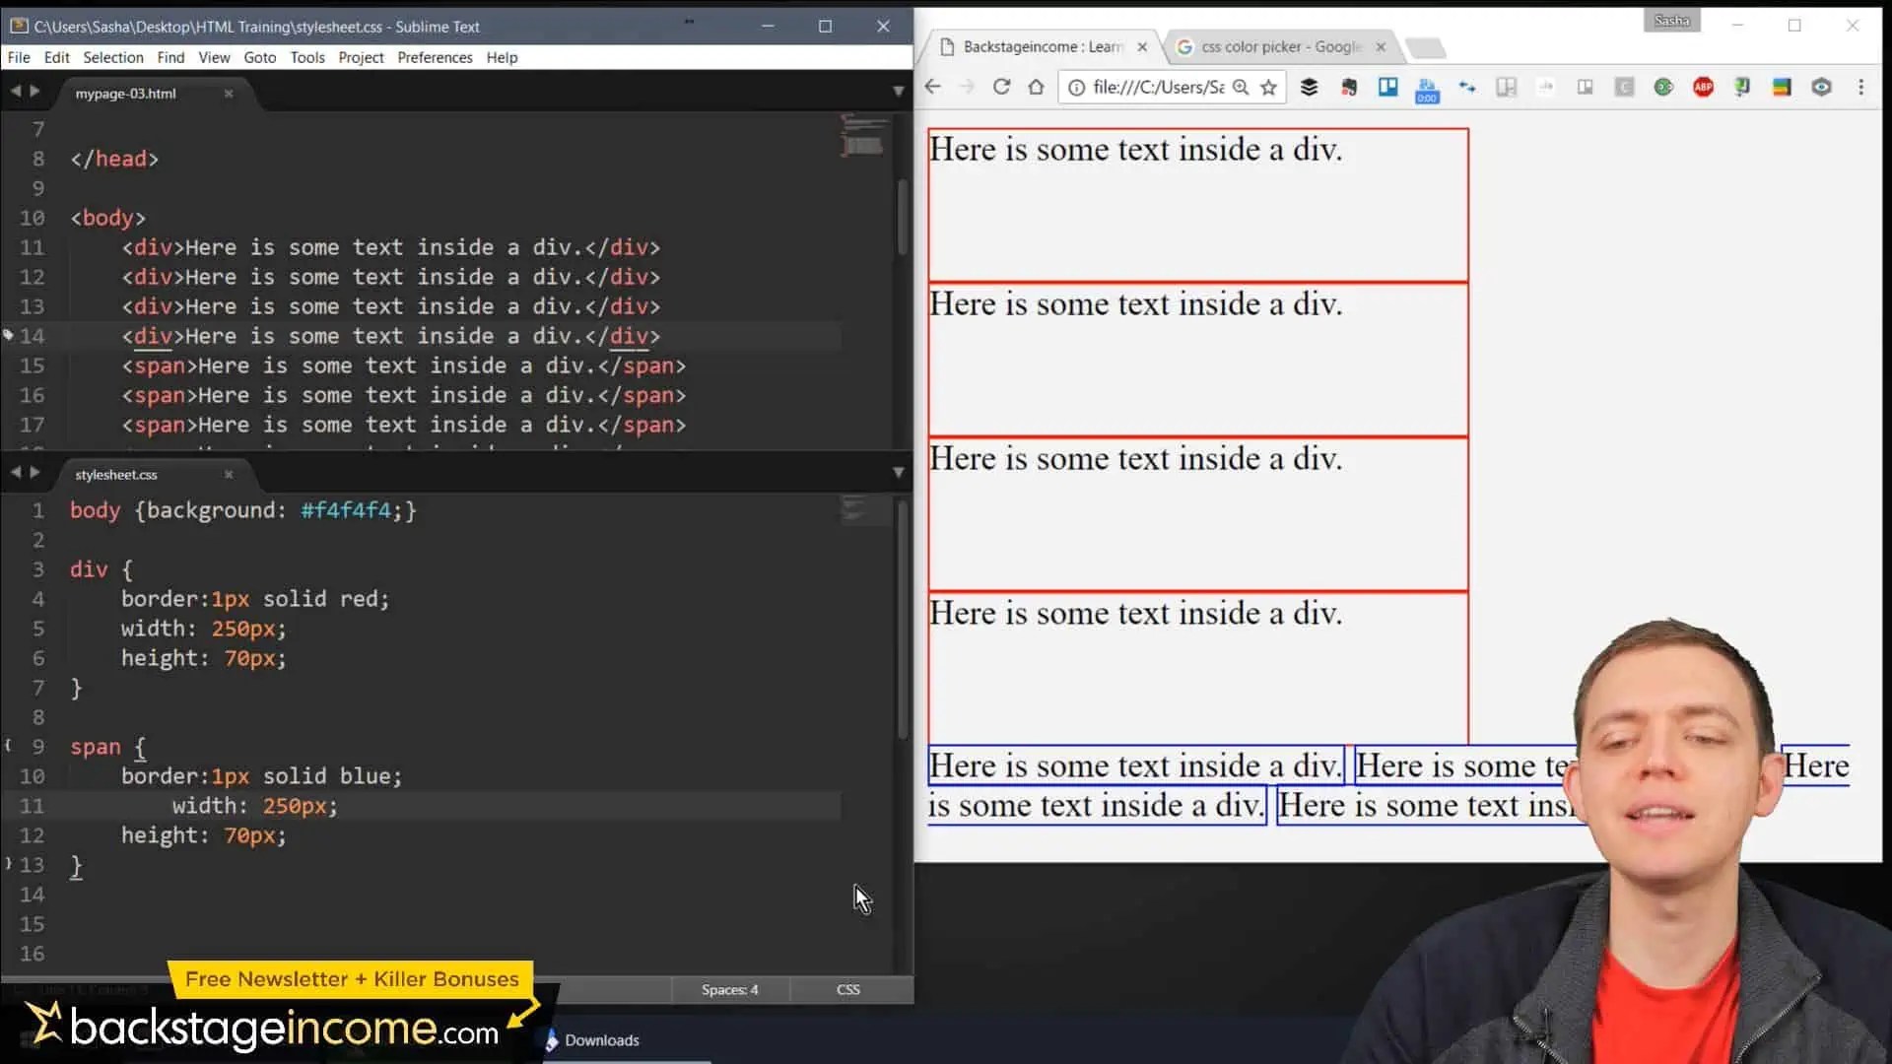The width and height of the screenshot is (1892, 1064).
Task: Click the backstageincome.com logo
Action: pos(266,1028)
